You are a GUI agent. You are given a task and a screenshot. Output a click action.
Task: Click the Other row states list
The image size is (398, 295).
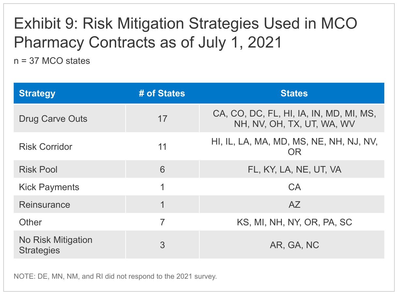(x=294, y=222)
